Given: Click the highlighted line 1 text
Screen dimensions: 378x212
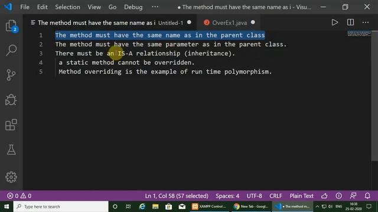Looking at the screenshot, I should [x=160, y=35].
